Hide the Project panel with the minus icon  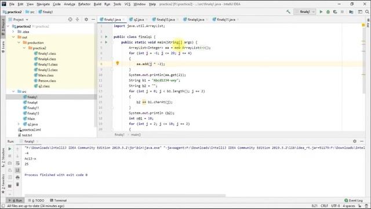93,19
